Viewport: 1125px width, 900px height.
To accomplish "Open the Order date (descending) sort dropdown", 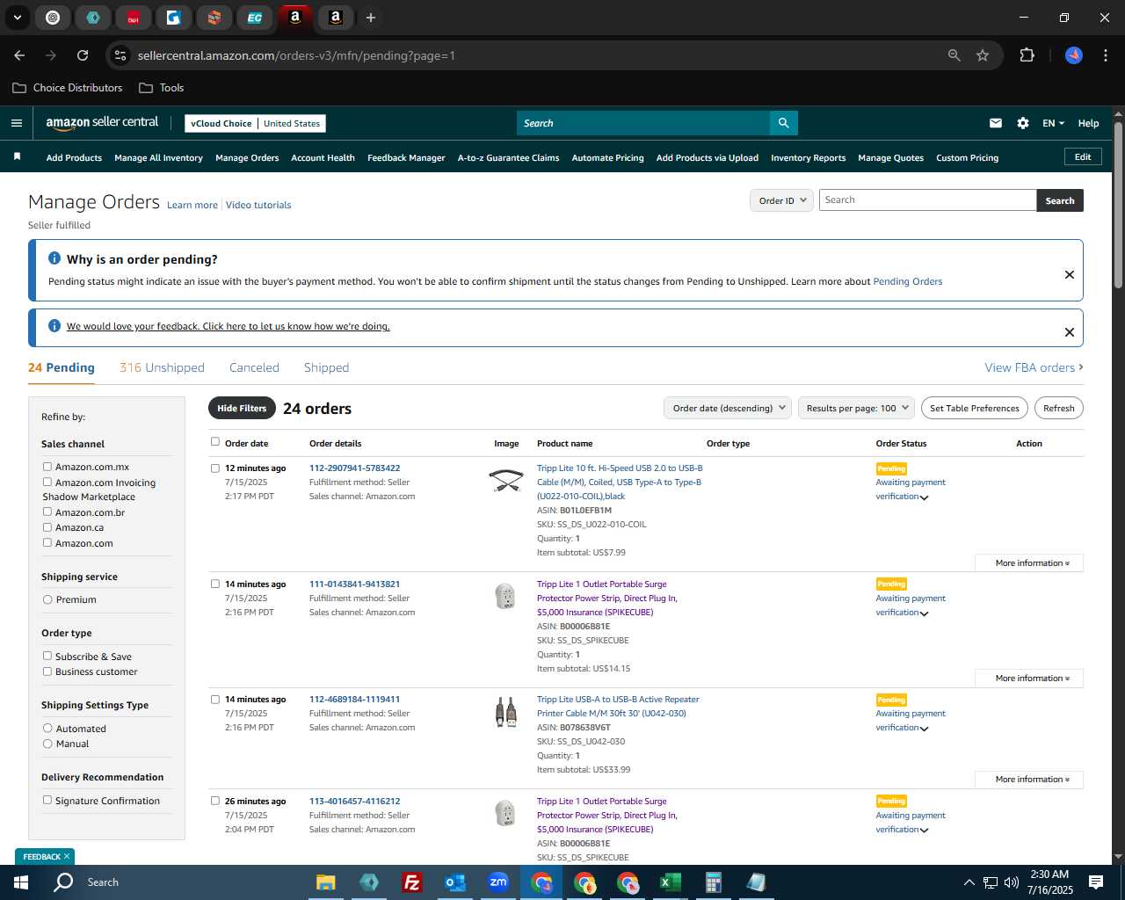I will click(x=727, y=408).
